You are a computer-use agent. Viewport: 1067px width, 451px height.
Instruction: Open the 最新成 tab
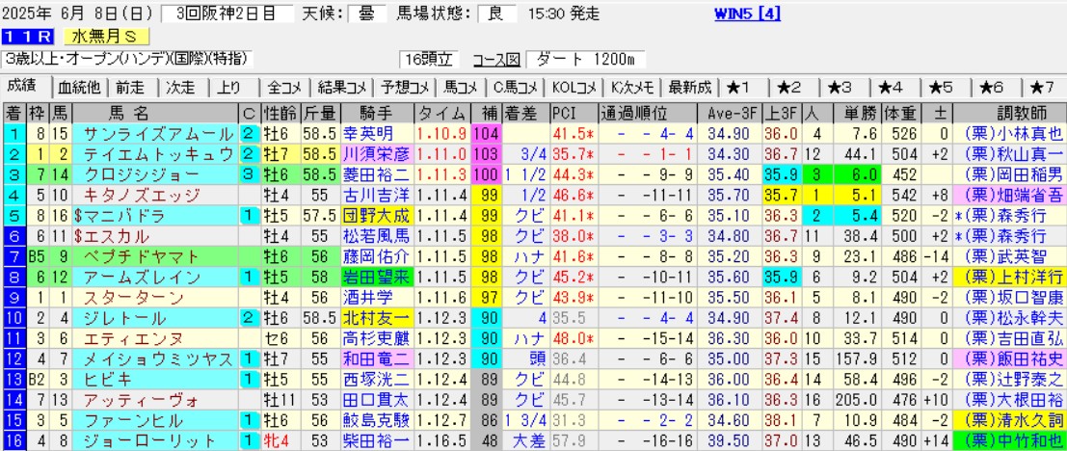pos(690,87)
